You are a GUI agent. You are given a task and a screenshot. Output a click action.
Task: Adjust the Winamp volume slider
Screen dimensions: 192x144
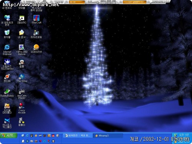point(93,3)
